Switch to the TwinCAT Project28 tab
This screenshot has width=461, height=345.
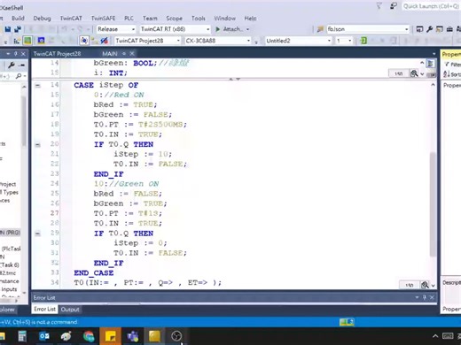click(x=57, y=54)
